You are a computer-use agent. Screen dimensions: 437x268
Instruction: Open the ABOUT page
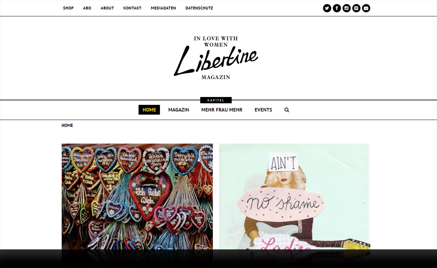[107, 8]
